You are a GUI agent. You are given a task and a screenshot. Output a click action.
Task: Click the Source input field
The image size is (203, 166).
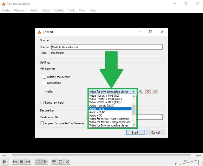pos(107,47)
